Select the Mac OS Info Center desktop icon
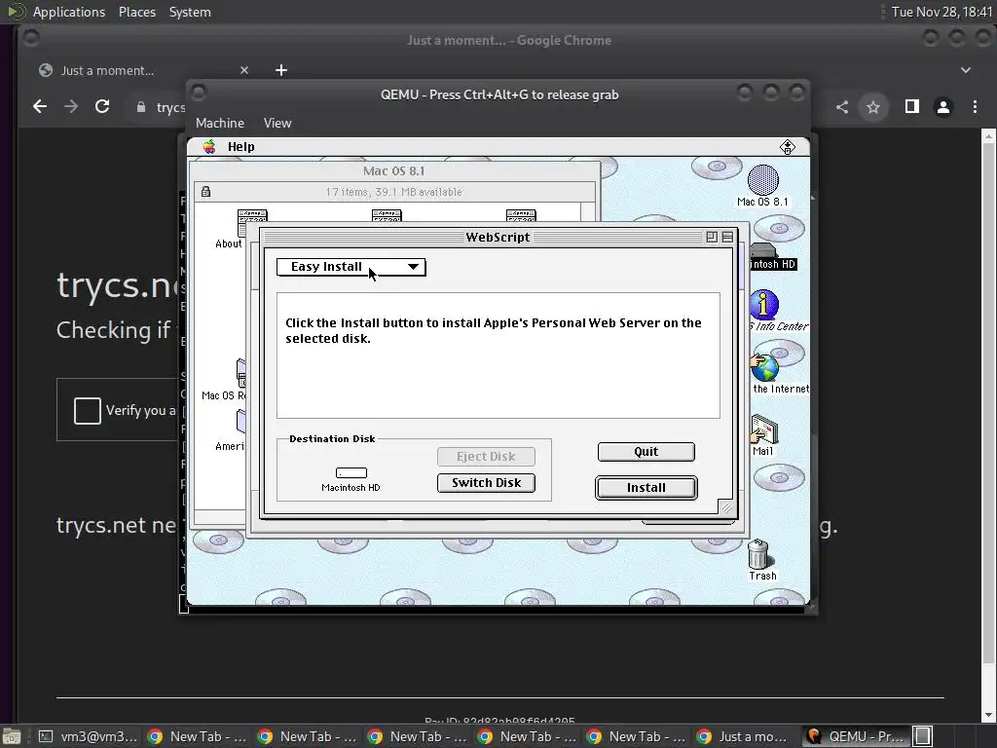 tap(764, 305)
